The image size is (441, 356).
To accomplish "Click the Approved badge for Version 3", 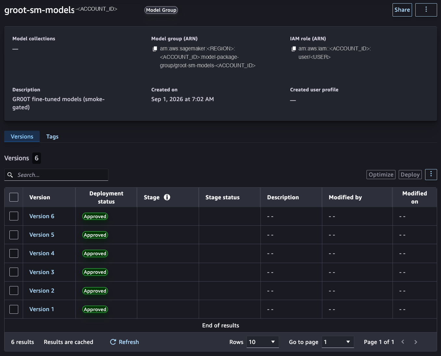I will pos(95,272).
